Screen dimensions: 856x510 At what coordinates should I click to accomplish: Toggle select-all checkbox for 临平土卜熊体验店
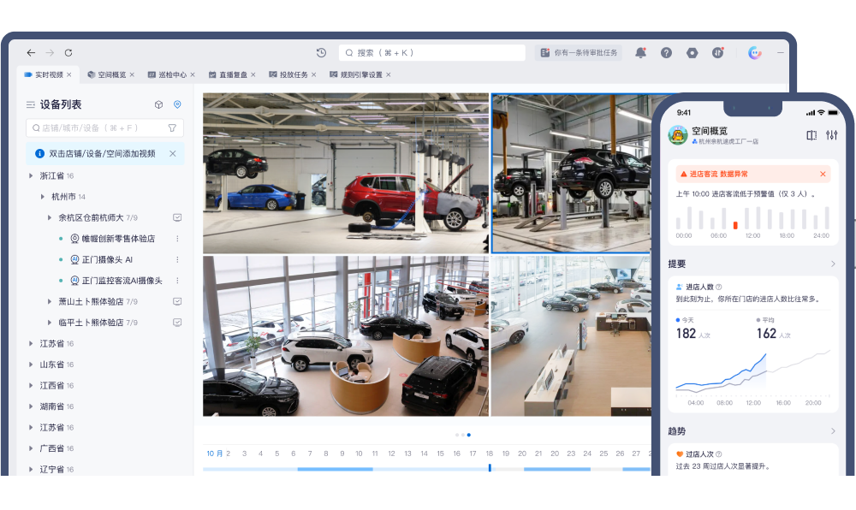click(x=177, y=323)
